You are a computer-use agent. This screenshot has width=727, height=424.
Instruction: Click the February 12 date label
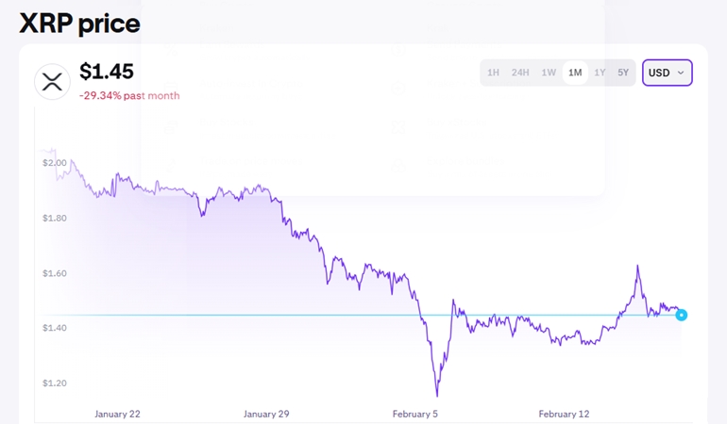coord(564,414)
